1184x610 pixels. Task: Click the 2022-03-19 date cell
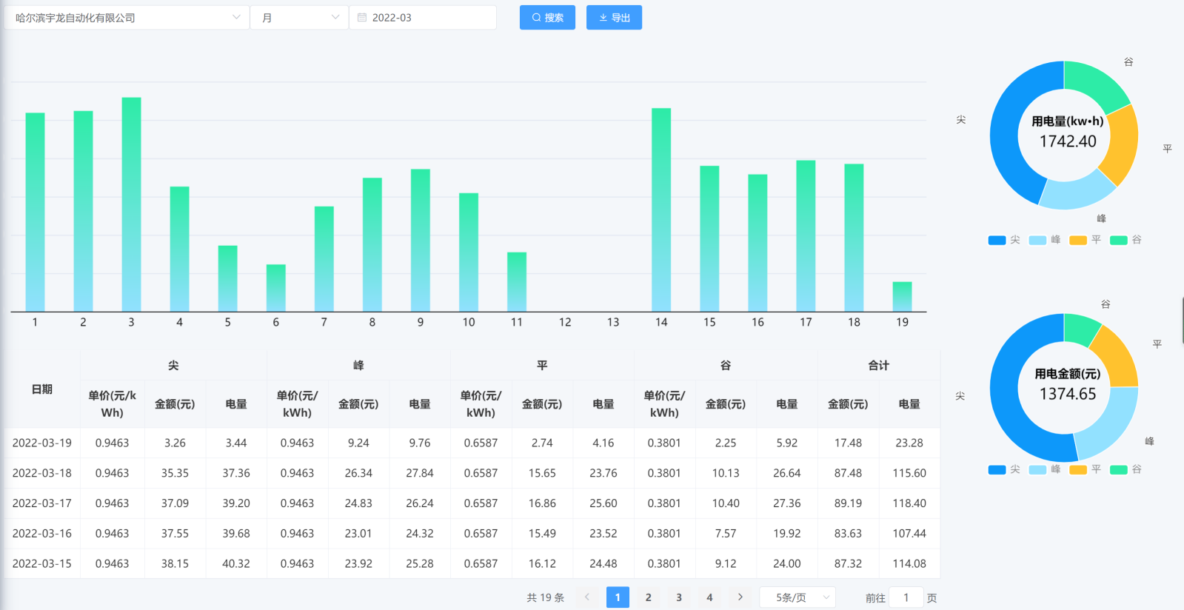coord(42,443)
